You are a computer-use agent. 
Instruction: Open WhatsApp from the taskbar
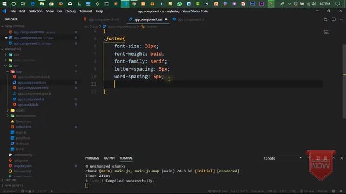(179, 4)
